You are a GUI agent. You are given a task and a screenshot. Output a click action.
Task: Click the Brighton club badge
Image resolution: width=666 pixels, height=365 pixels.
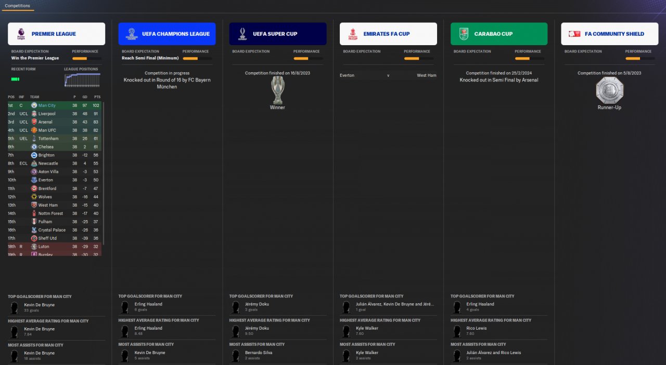(x=34, y=155)
